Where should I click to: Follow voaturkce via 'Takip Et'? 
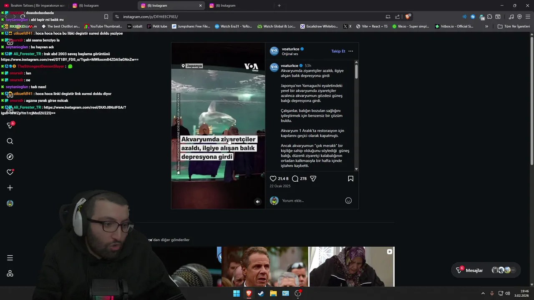[338, 51]
